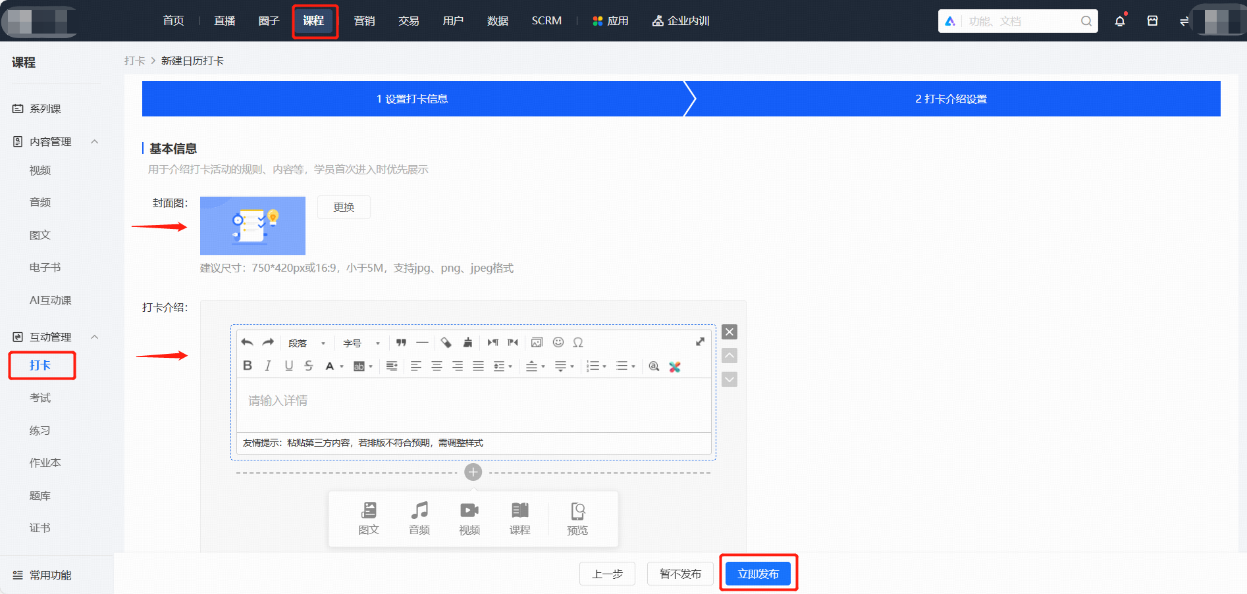Viewport: 1247px width, 594px height.
Task: Insert emoticon via the smiley icon
Action: coord(558,342)
